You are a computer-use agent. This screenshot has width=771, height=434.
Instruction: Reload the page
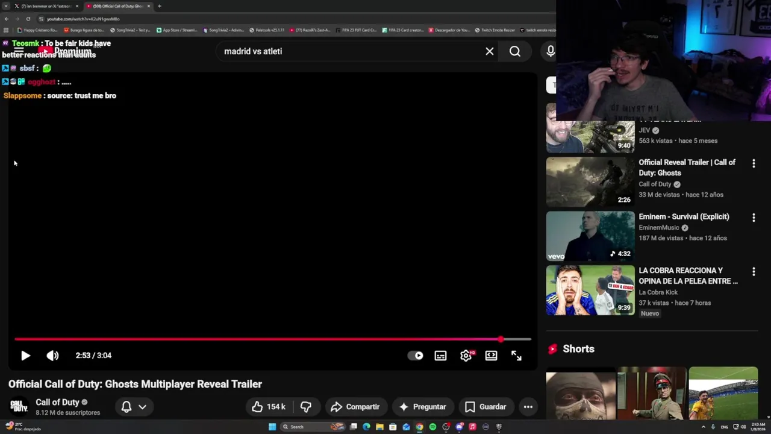pyautogui.click(x=28, y=19)
